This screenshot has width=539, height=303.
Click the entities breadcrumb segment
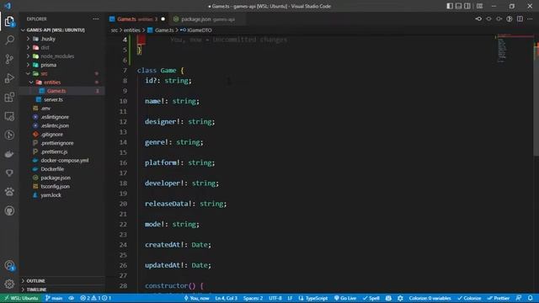(131, 30)
